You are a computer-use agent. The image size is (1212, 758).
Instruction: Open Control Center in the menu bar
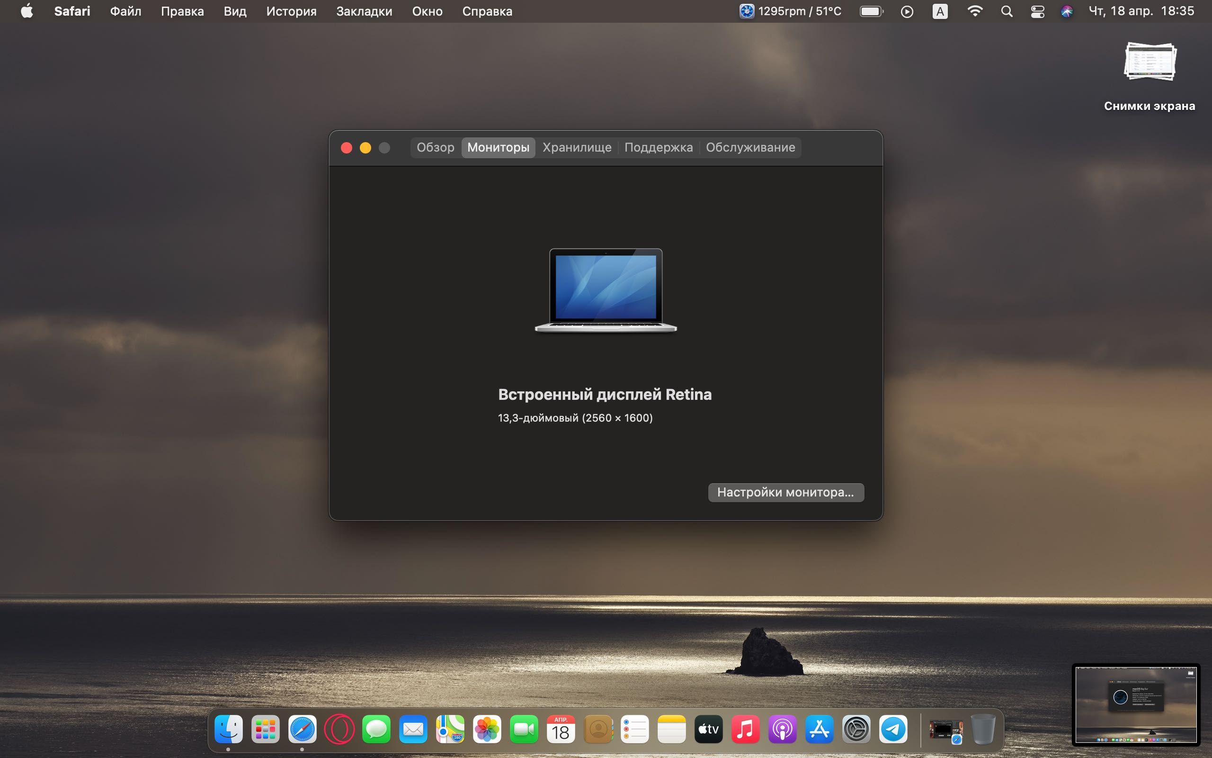click(x=1037, y=11)
